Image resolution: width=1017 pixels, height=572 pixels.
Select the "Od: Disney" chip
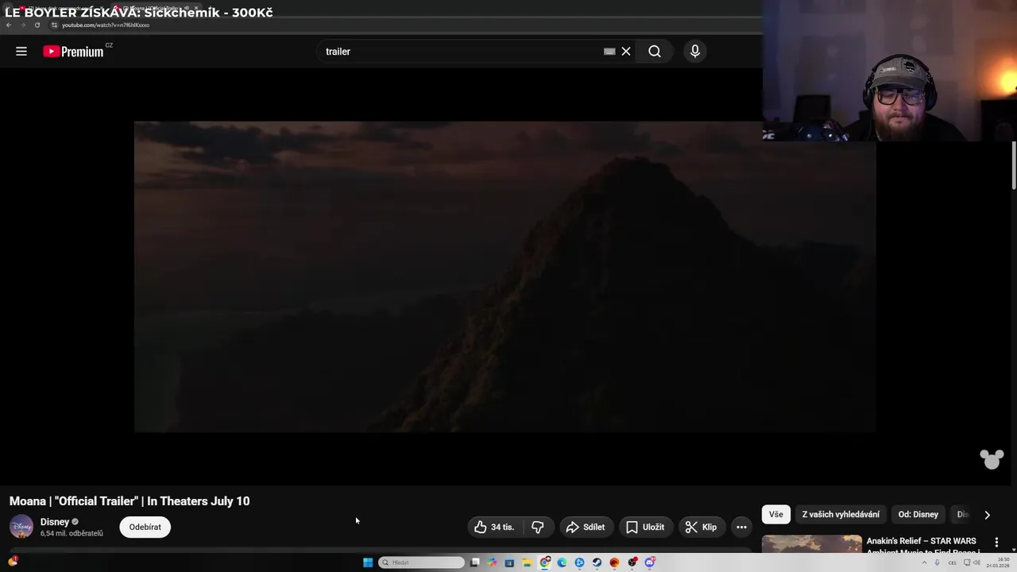pos(918,515)
